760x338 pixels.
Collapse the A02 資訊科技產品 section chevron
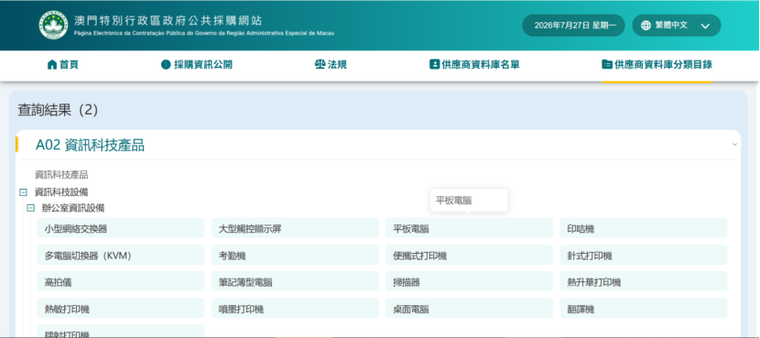pos(734,145)
